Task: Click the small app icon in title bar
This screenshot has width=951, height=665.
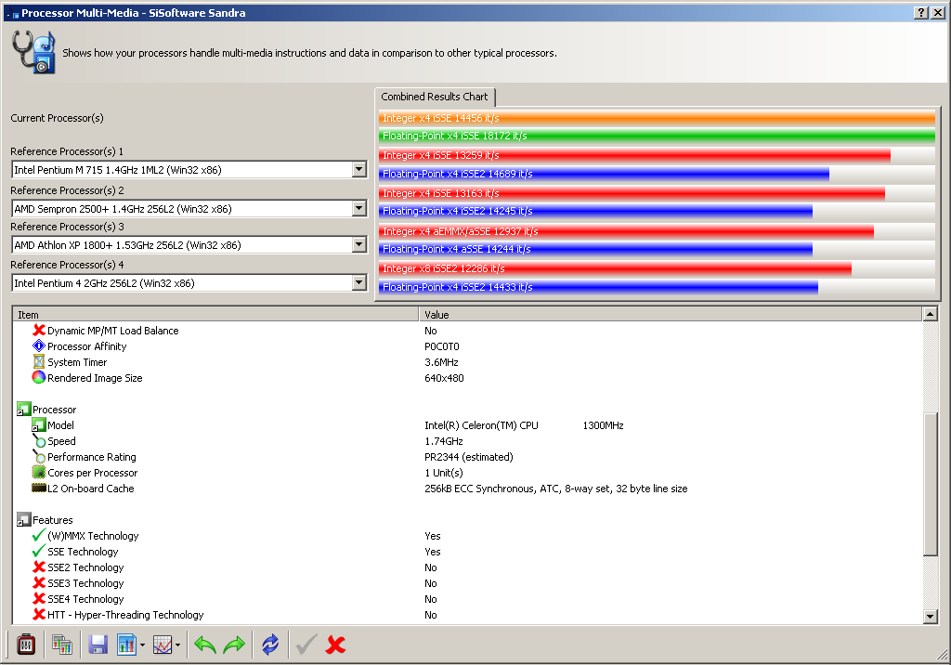Action: coord(15,13)
